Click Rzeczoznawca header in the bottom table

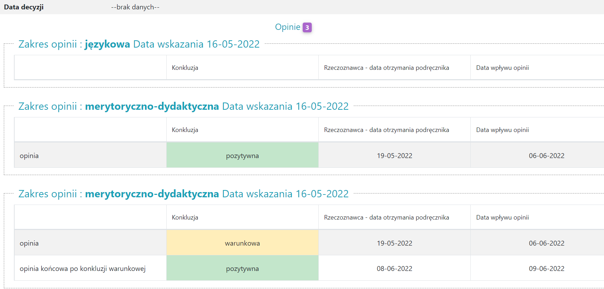click(x=386, y=217)
